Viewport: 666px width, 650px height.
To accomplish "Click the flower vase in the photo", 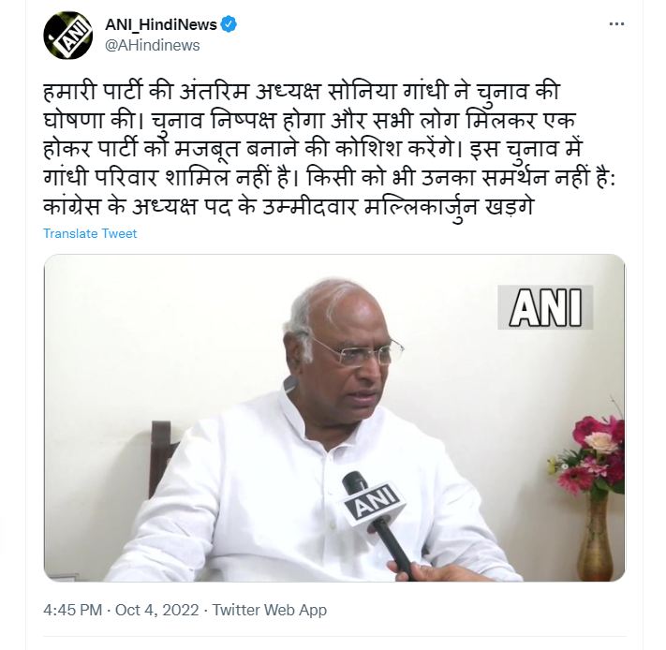I will click(x=596, y=535).
